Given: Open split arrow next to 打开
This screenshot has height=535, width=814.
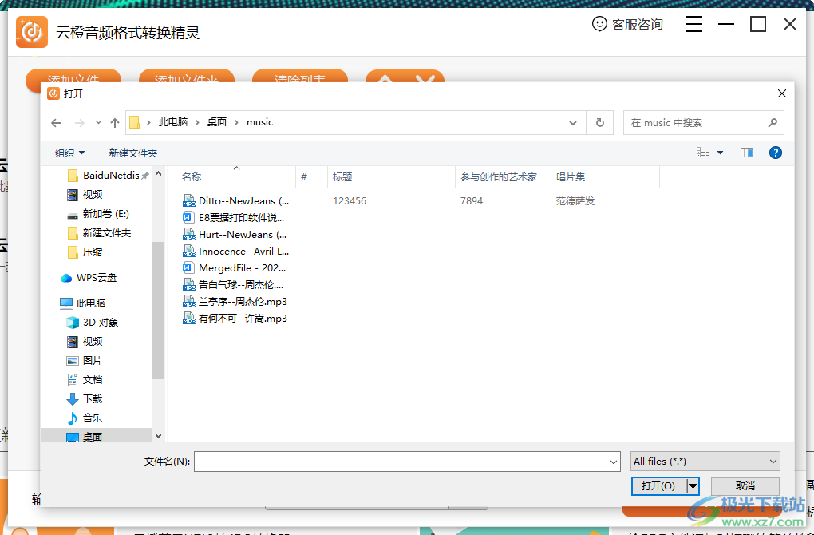Looking at the screenshot, I should tap(693, 486).
